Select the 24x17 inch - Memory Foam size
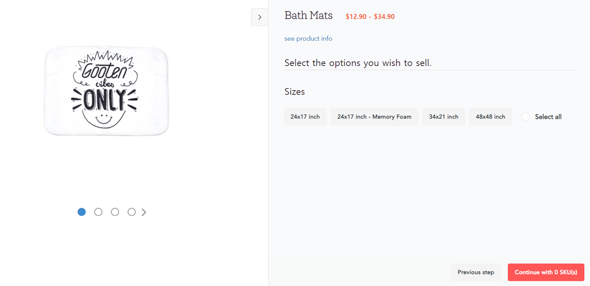This screenshot has width=590, height=286. (374, 117)
